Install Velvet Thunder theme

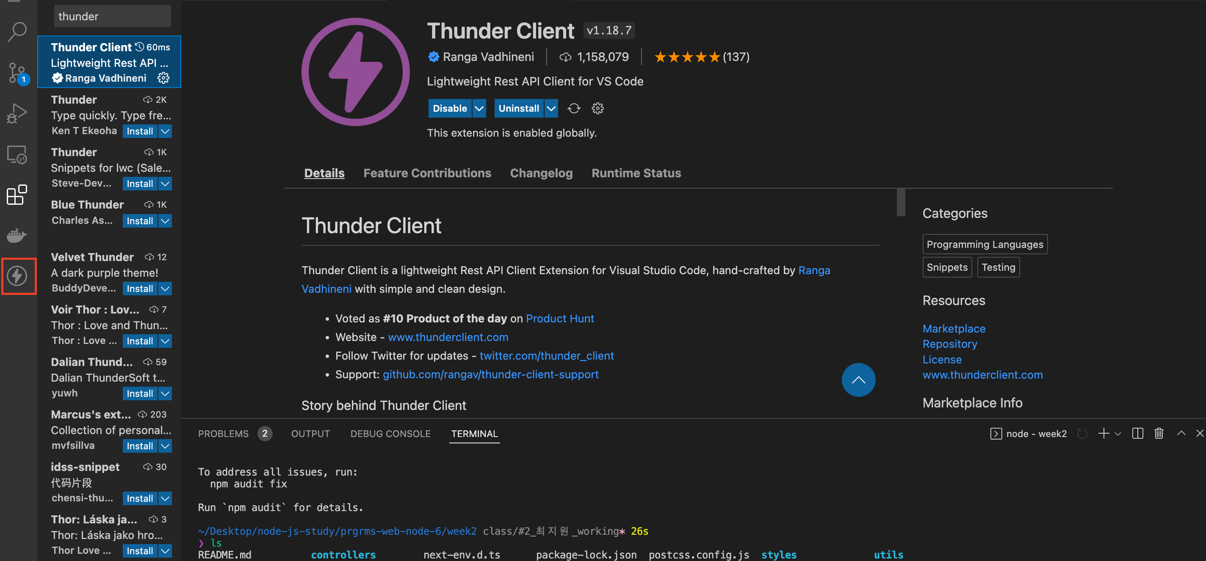coord(139,289)
